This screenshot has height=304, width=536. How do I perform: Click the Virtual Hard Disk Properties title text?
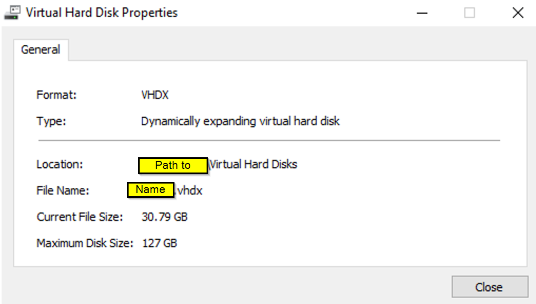[x=102, y=13]
